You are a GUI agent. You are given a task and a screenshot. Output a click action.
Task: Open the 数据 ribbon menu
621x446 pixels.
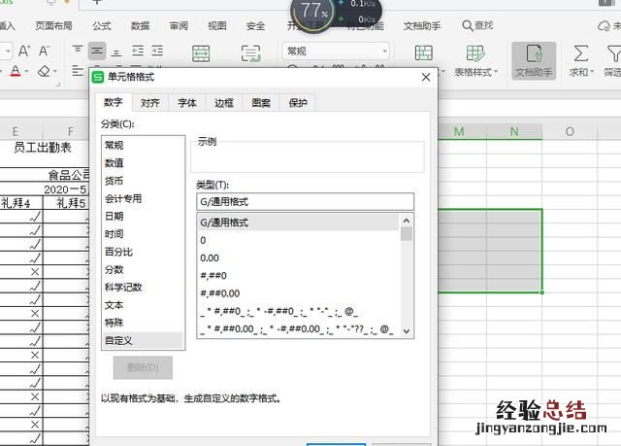[140, 26]
